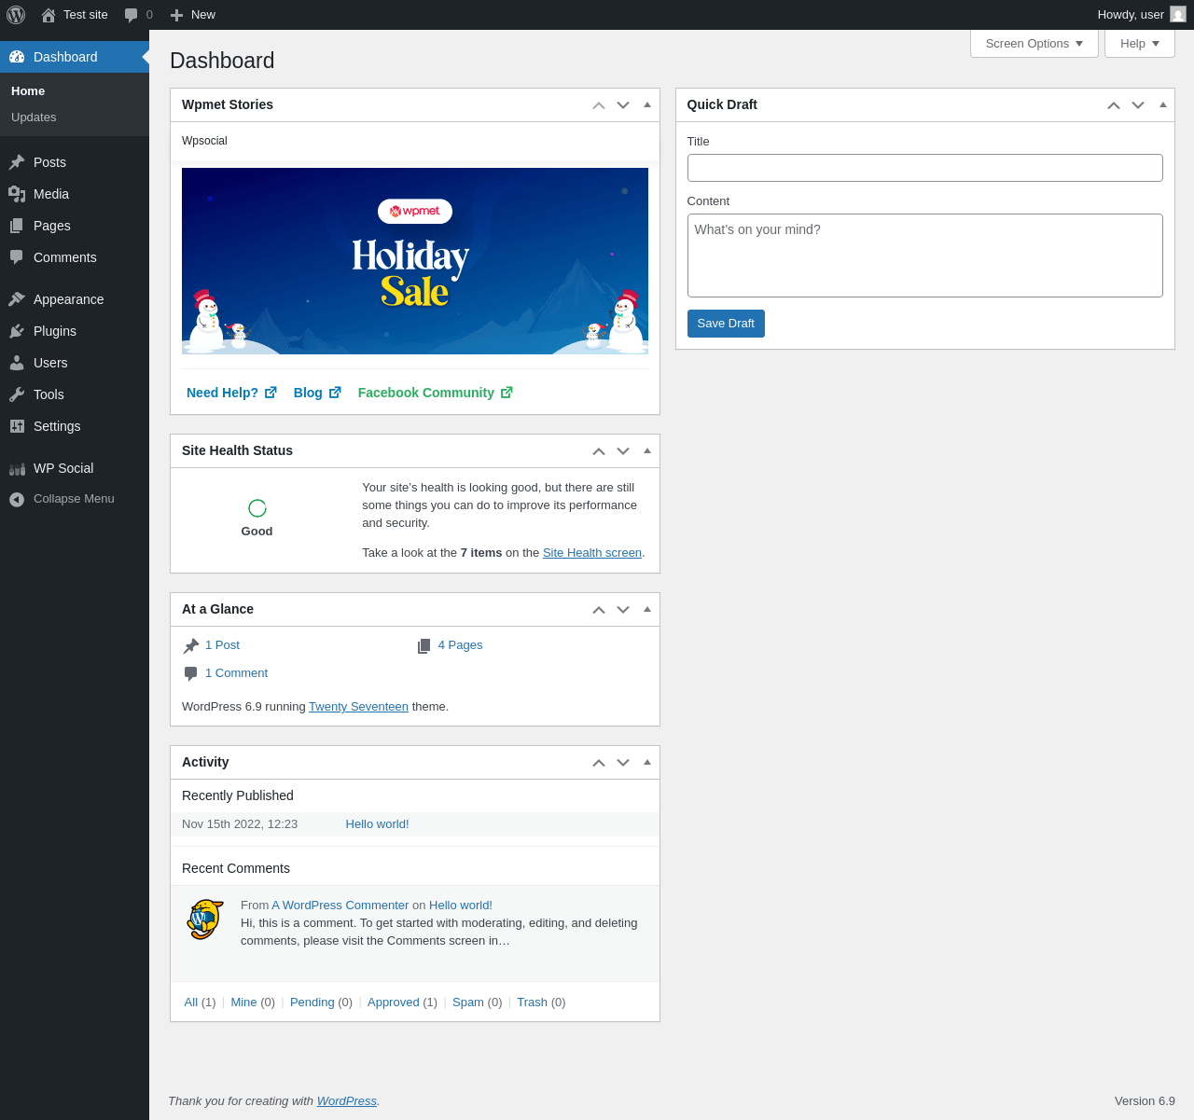Move Site Health Status widget down

623,451
